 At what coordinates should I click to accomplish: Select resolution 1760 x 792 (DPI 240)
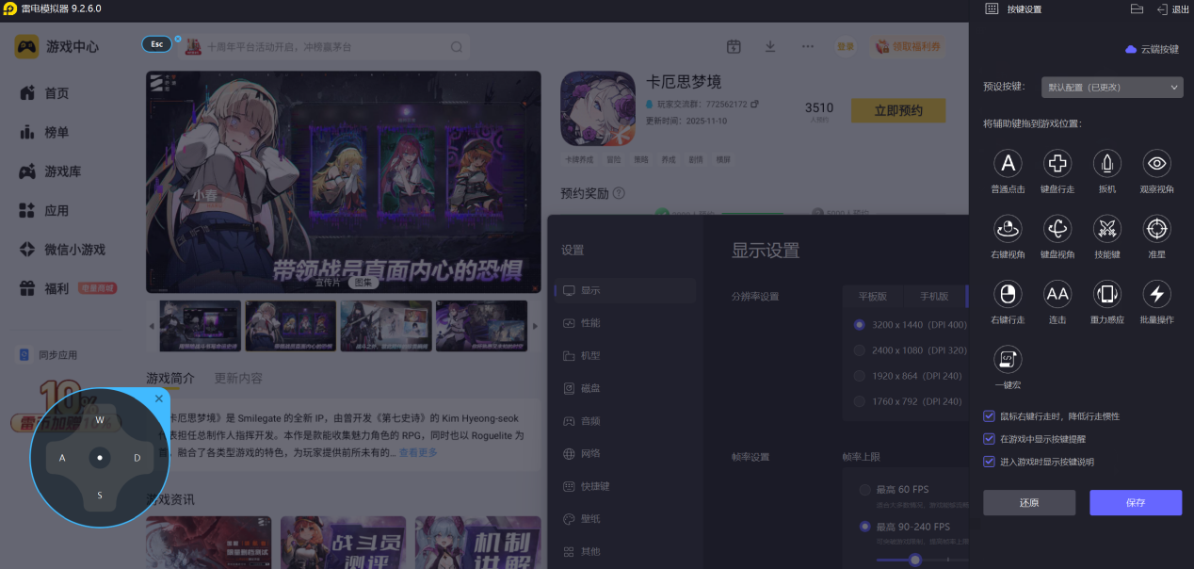click(859, 401)
